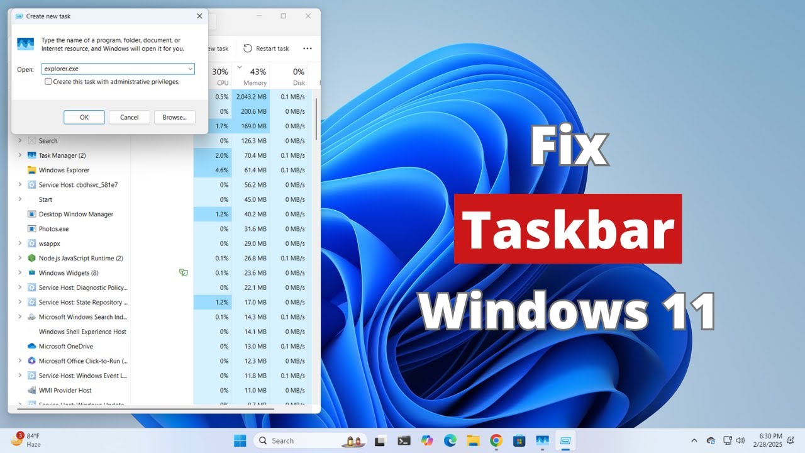Open File Explorer from the taskbar

point(473,440)
